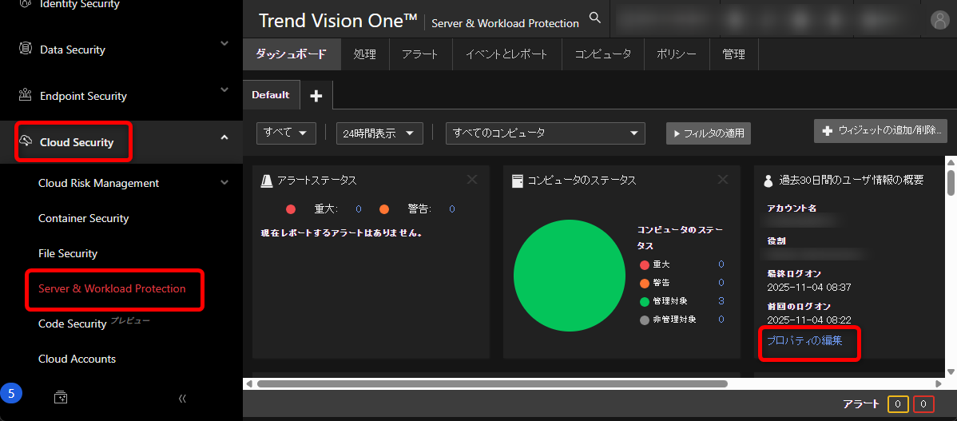Open Server & Workload Protection menu item
Screen dimensions: 957x421
click(112, 288)
